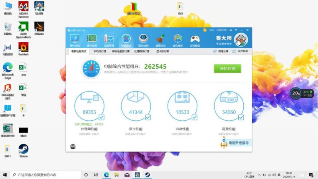Open 电脑升级指导 upgrade guide link

pos(238,143)
